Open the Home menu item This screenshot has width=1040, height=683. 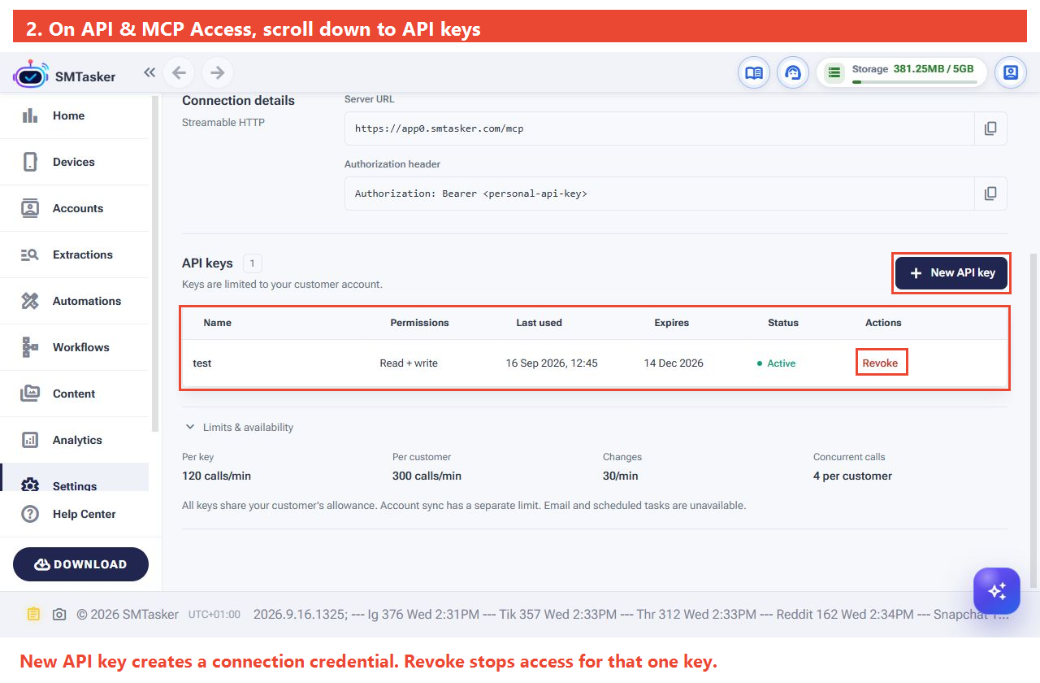(x=75, y=115)
